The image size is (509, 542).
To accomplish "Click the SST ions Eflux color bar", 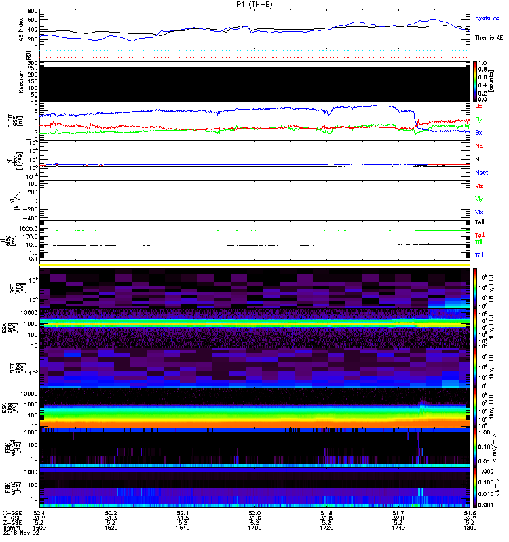I will [x=475, y=288].
